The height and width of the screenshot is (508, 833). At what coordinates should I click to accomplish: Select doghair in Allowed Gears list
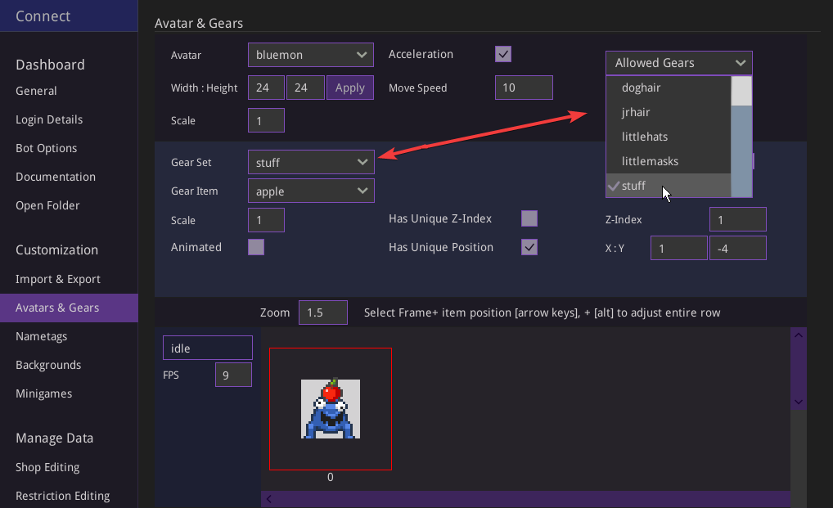coord(669,88)
